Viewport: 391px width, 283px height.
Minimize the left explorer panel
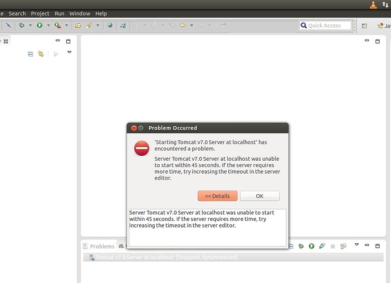[58, 40]
